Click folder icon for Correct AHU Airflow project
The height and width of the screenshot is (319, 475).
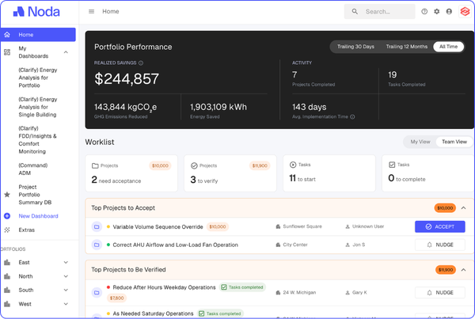coord(97,245)
